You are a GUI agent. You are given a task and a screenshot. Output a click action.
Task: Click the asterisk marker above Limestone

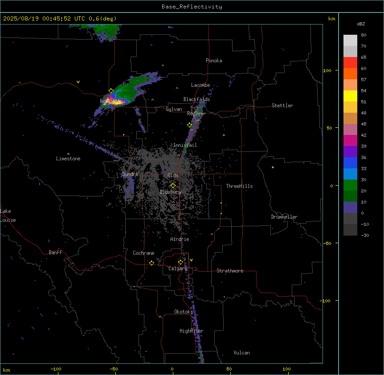click(x=68, y=154)
